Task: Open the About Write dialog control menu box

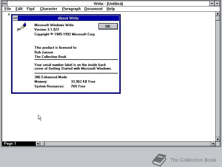Action: 15,18
